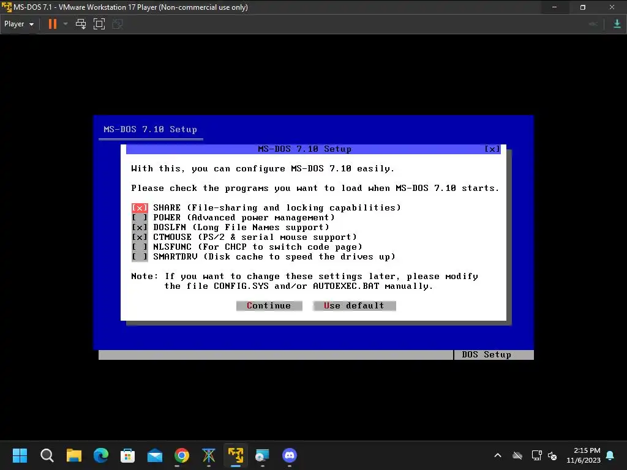Toggle the DOSLFN long file names checkbox
Image resolution: width=627 pixels, height=470 pixels.
140,228
